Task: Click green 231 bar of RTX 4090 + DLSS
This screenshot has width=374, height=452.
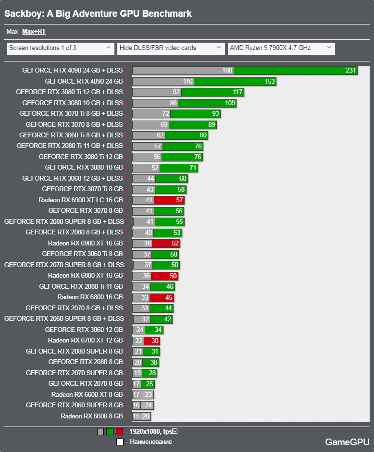Action: (296, 70)
